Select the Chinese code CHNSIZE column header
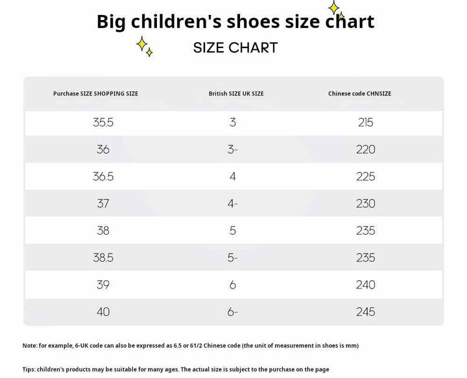 [x=359, y=94]
